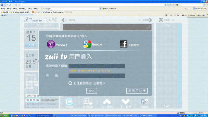Click the service terms (服務條款) link
Image resolution: width=208 pixels, height=117 pixels.
tap(52, 104)
